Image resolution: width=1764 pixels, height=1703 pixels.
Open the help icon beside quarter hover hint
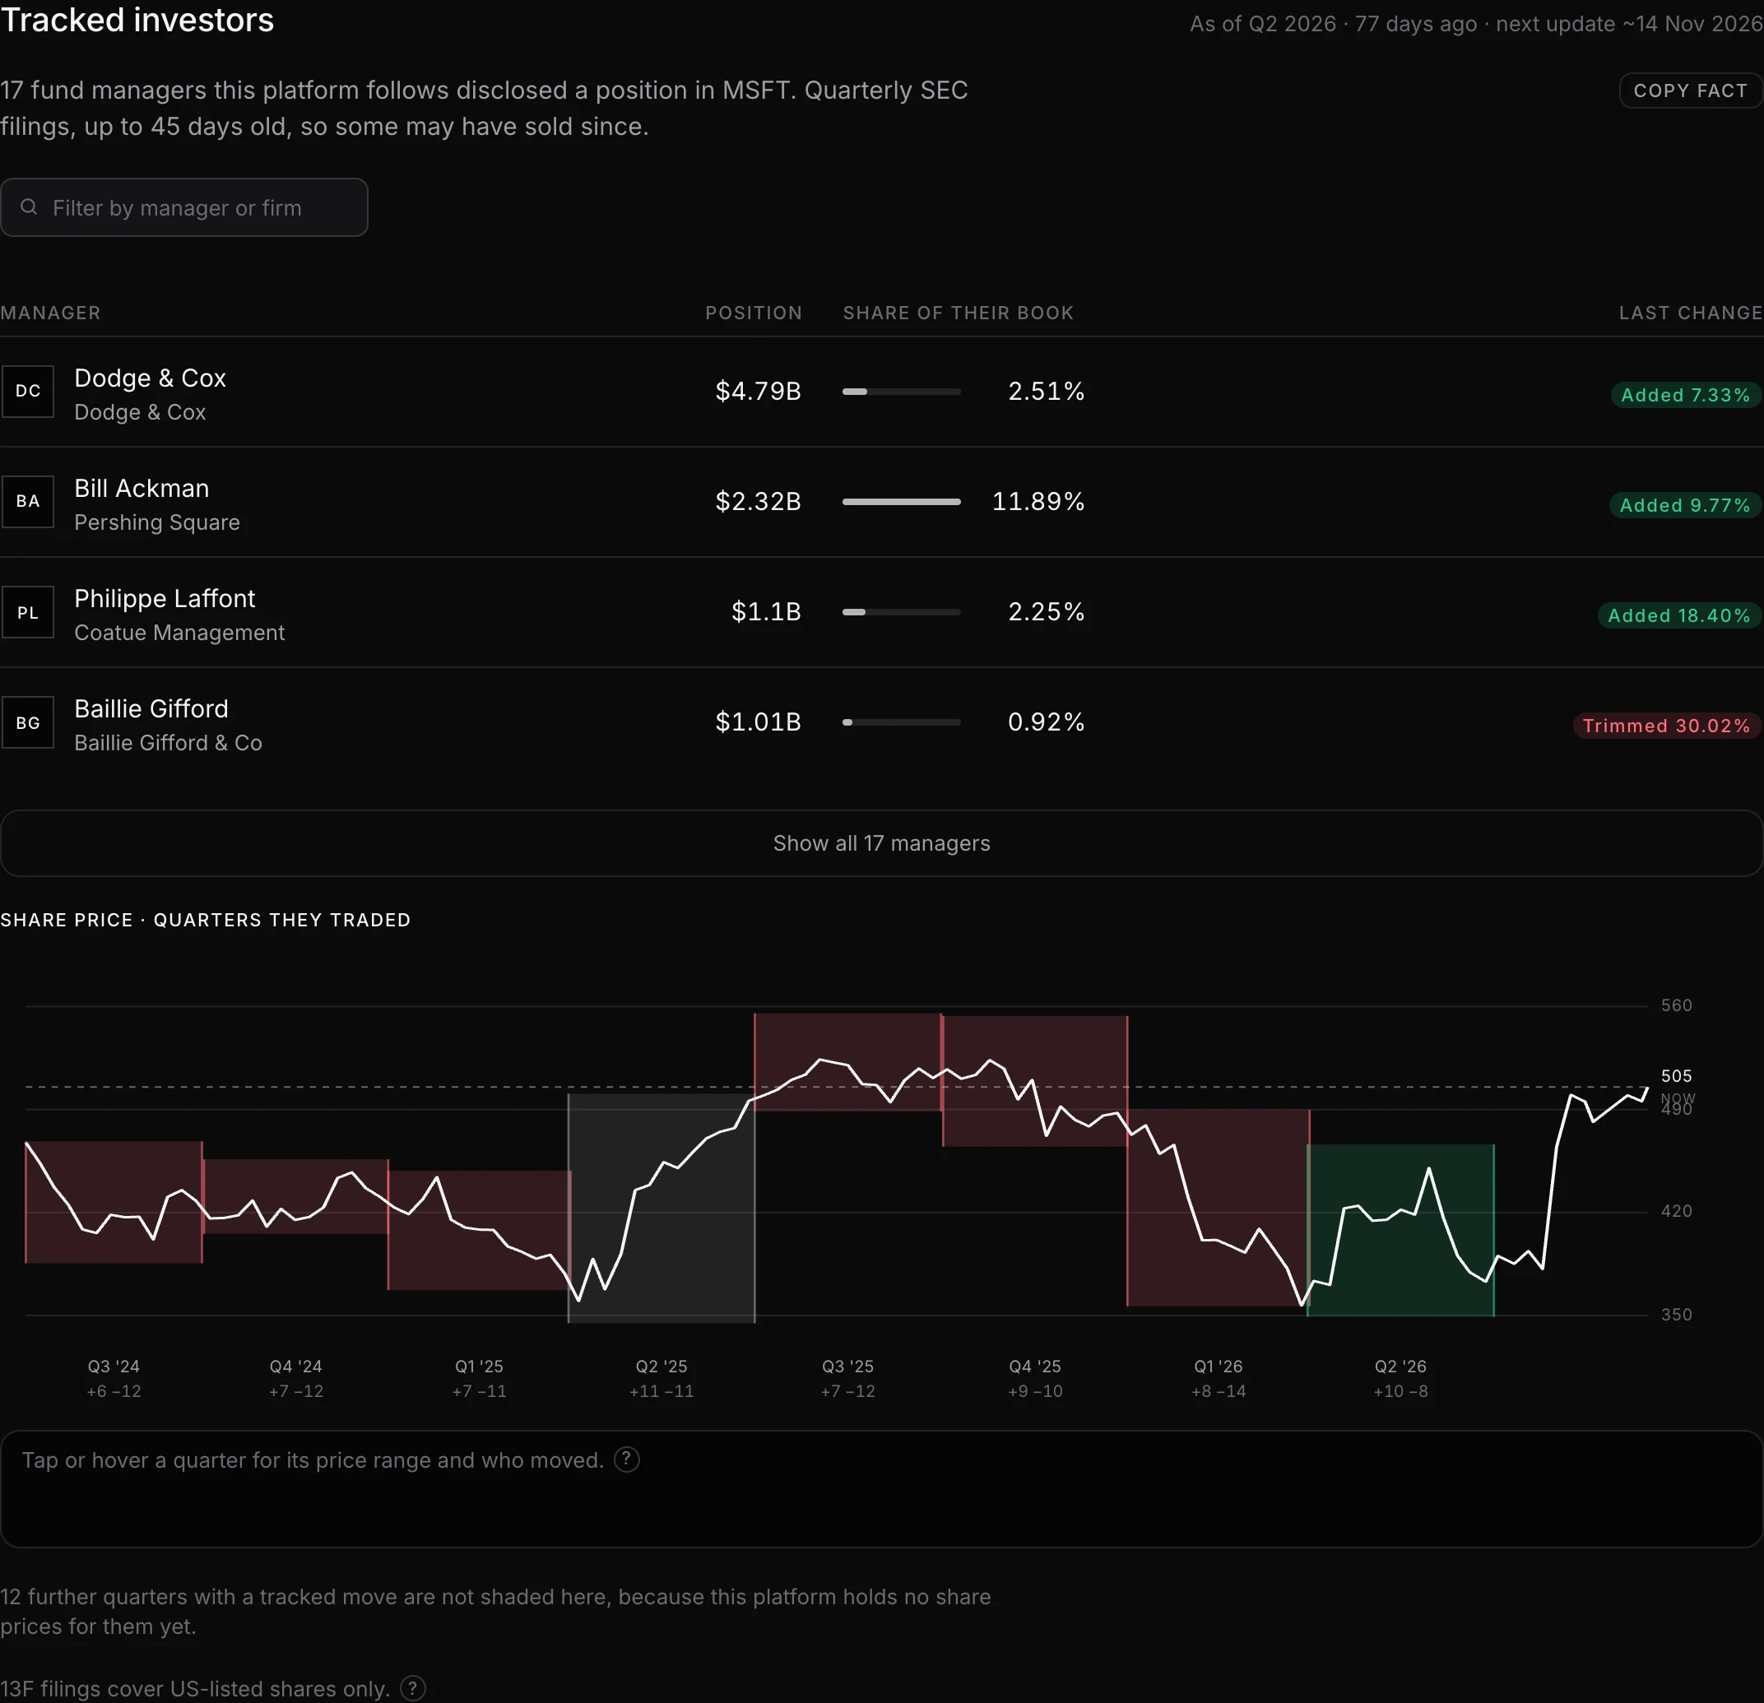[x=626, y=1459]
